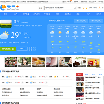Click arrow icon in 舞阳 row
Screen dimensions: 104x104
46,83
